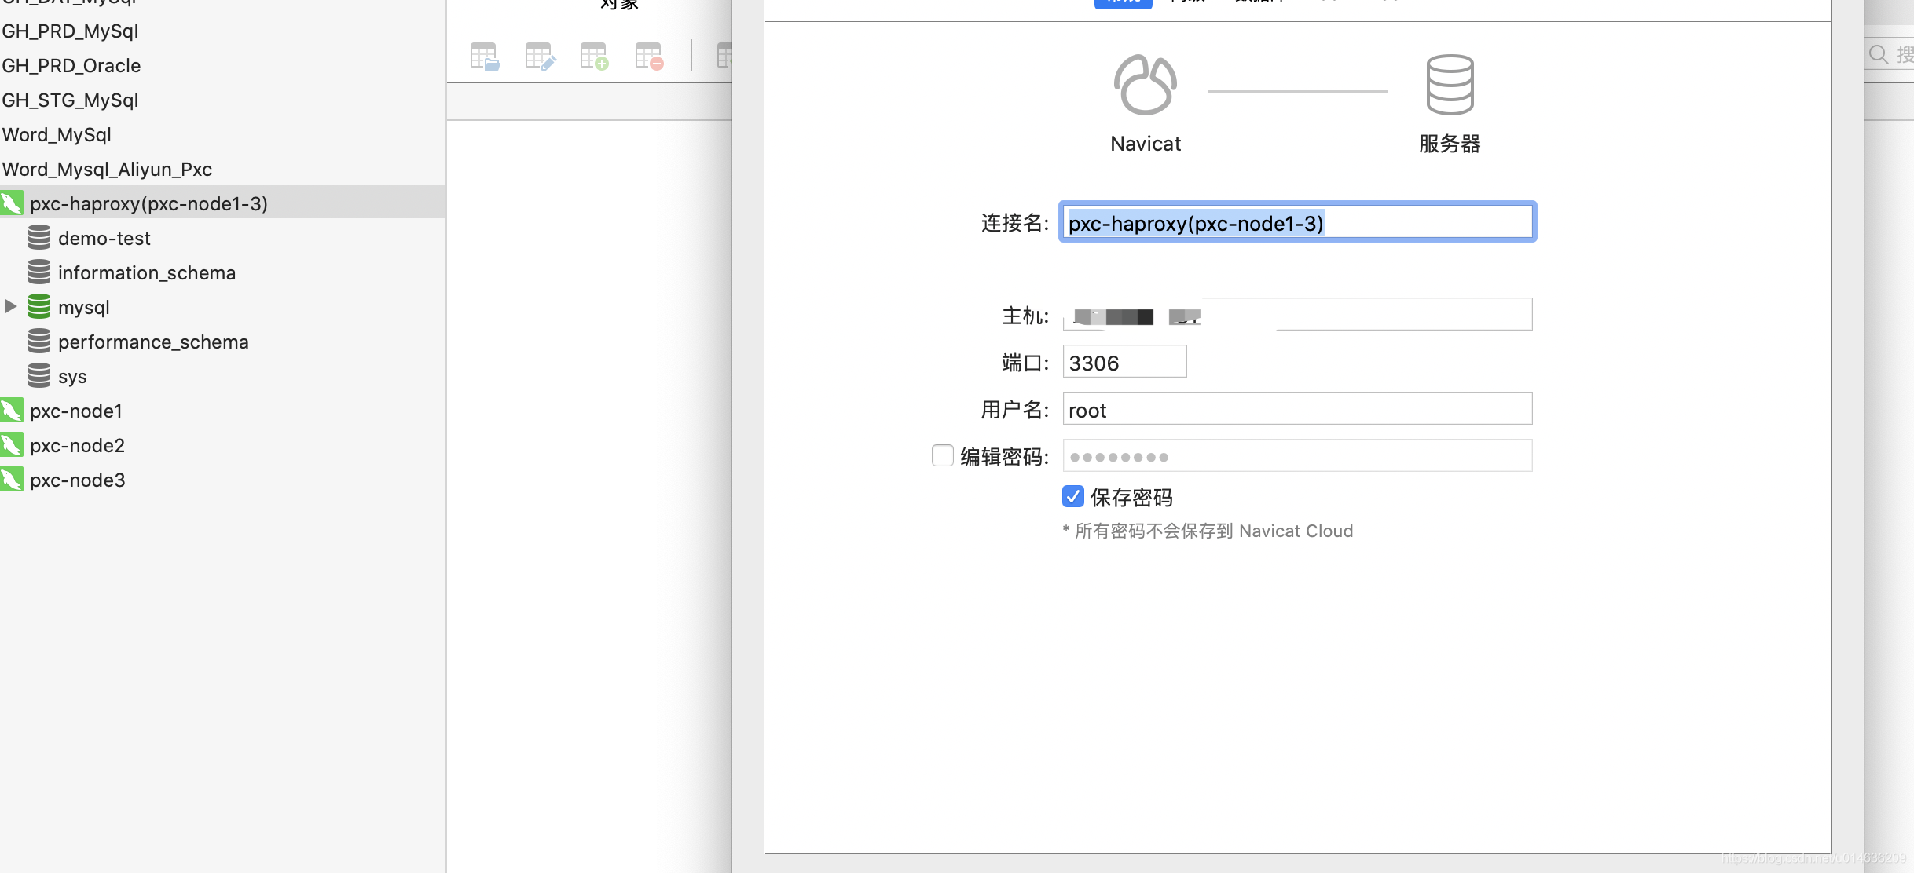Click the Navicat label under the logo
The image size is (1914, 873).
1146,144
